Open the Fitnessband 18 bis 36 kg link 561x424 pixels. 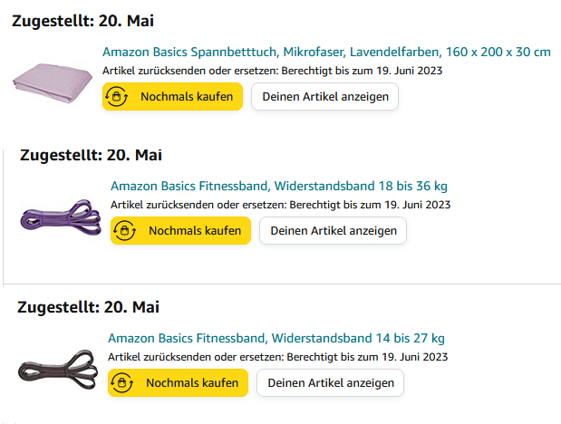[x=278, y=187]
